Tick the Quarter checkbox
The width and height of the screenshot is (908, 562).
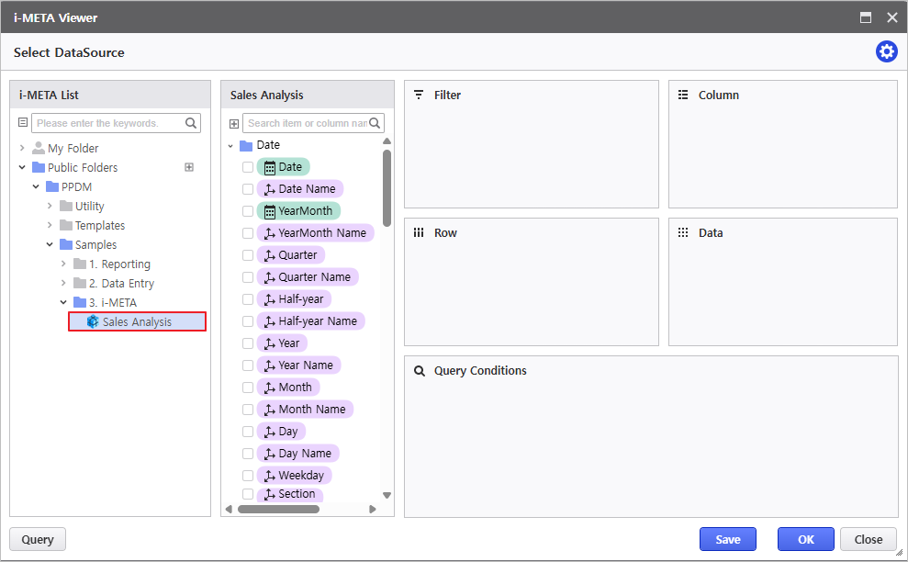[x=248, y=255]
